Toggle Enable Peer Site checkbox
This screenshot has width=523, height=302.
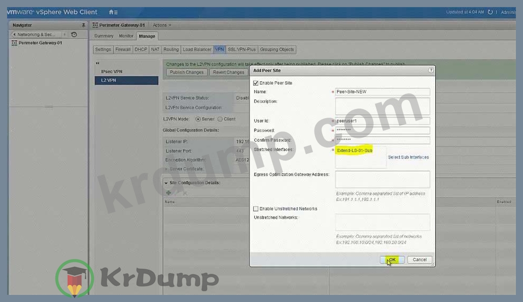click(x=256, y=83)
